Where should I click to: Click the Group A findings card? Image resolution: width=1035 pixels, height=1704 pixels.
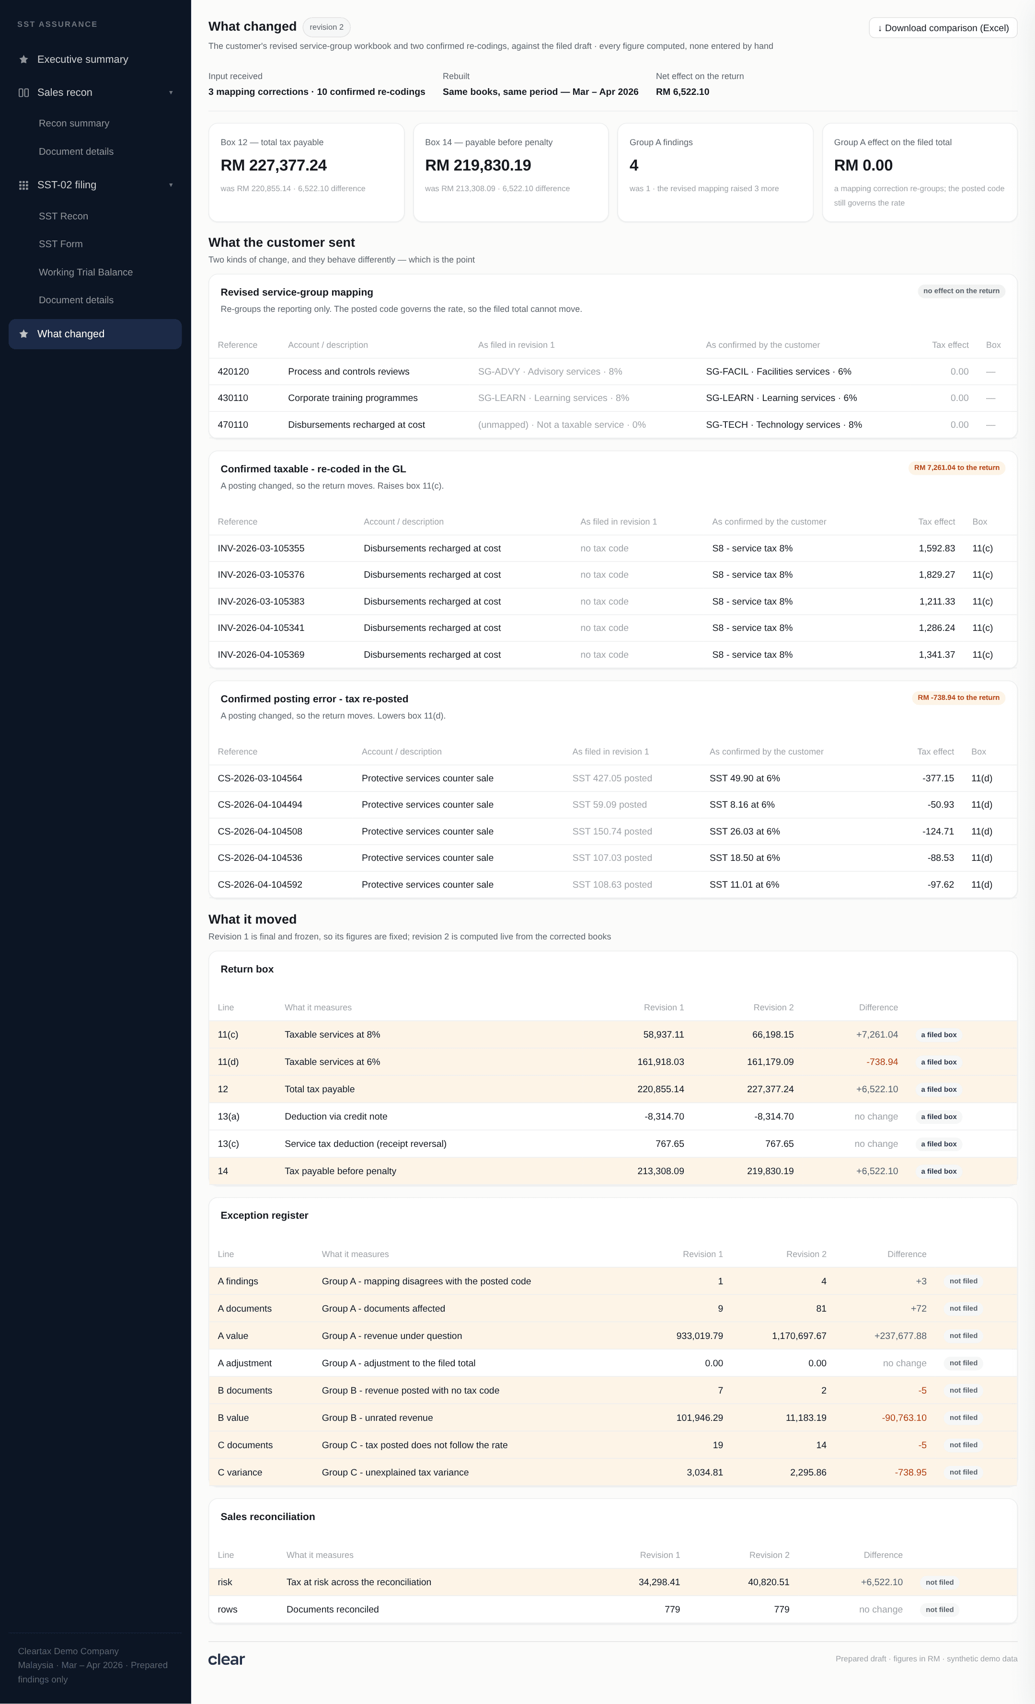pos(715,172)
